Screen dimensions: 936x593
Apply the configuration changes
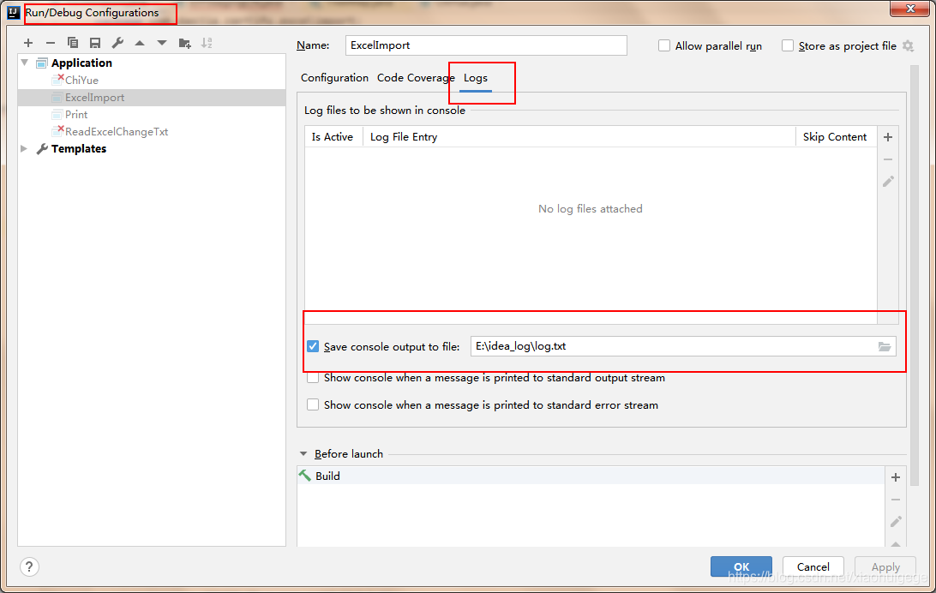pos(885,566)
